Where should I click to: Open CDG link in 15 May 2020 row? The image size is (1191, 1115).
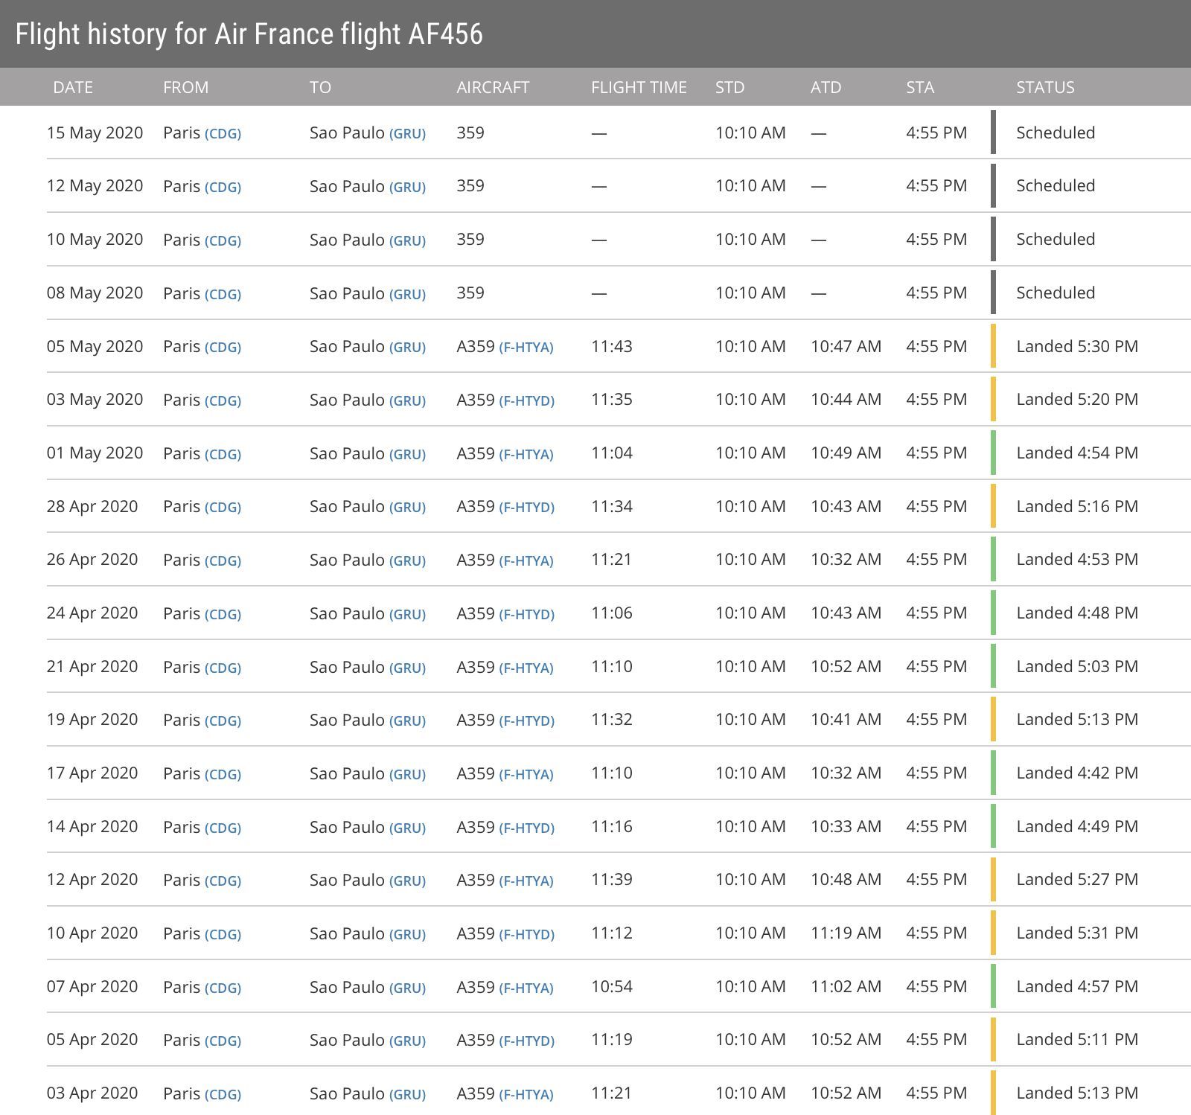[223, 134]
